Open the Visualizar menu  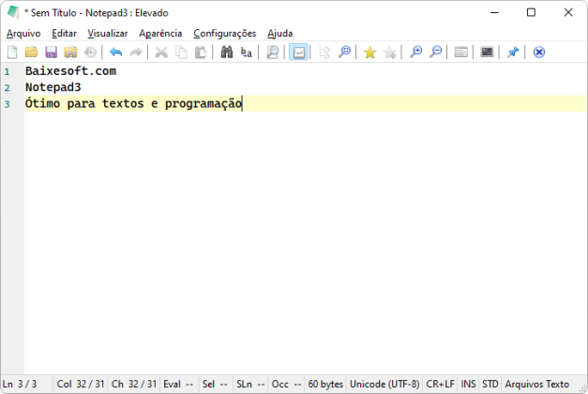click(x=108, y=34)
